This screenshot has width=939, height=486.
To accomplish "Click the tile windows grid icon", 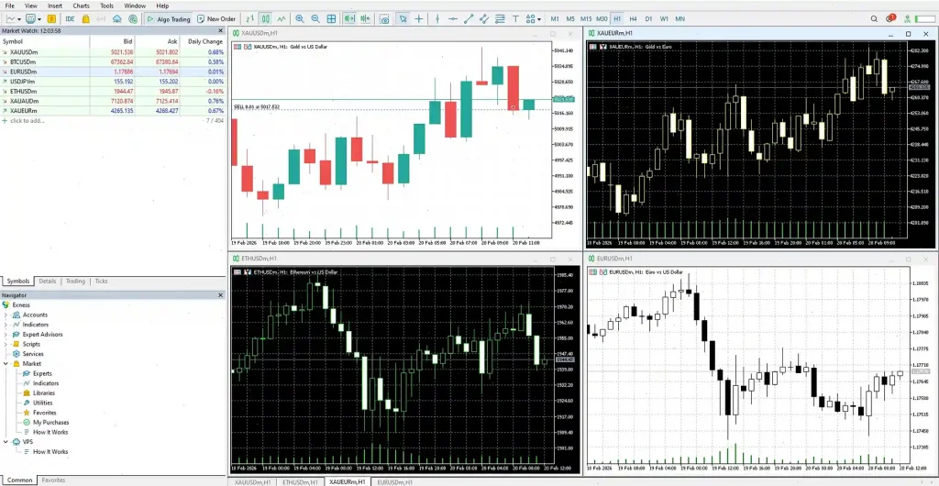I will click(x=331, y=18).
